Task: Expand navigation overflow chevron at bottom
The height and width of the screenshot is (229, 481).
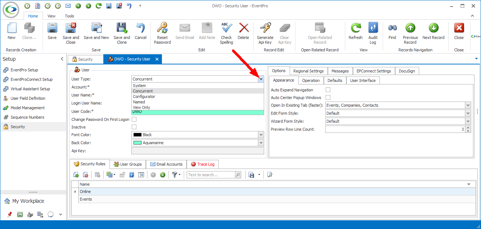Action: pos(60,214)
